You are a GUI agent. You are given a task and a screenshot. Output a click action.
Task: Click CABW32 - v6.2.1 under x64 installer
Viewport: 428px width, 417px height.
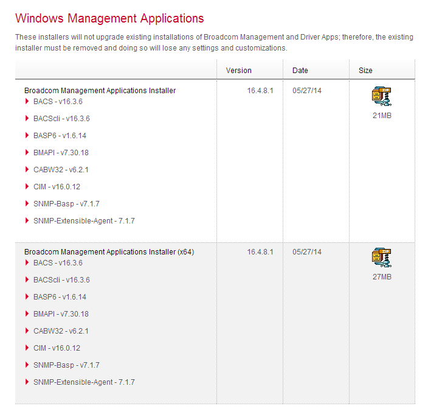61,331
